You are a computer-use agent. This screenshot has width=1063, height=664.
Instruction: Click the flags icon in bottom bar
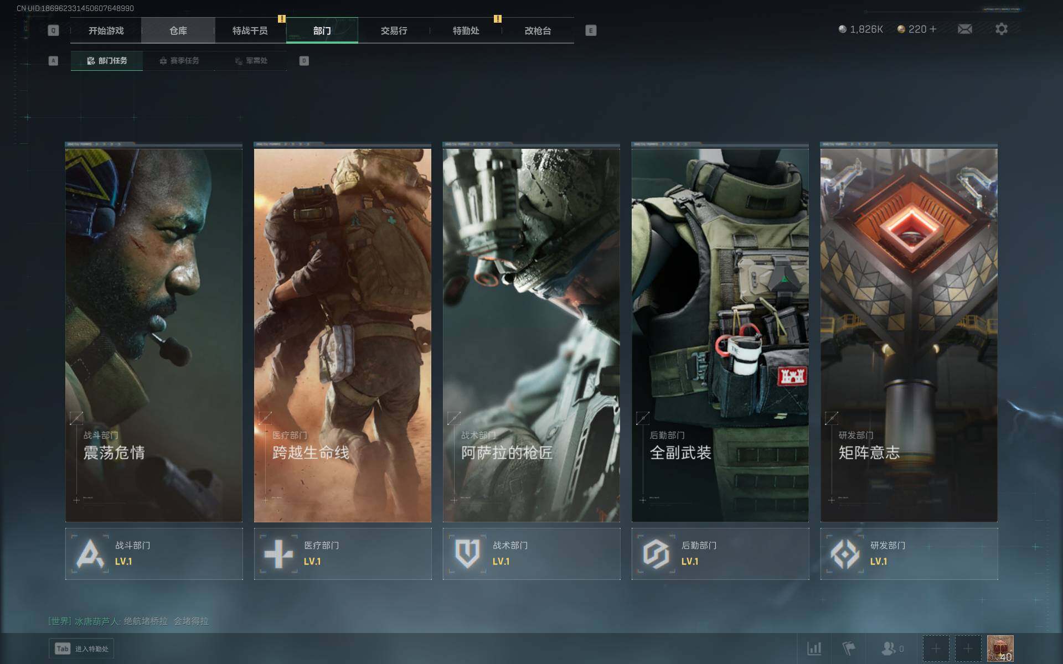tap(848, 648)
